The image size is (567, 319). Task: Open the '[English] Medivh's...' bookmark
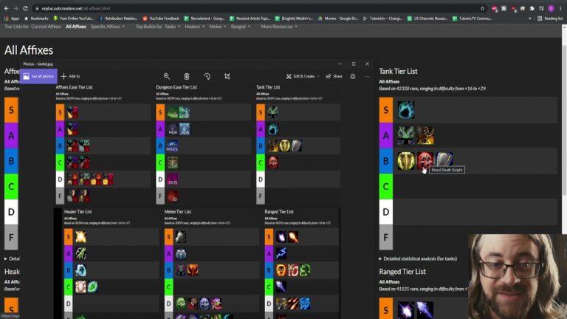[294, 18]
